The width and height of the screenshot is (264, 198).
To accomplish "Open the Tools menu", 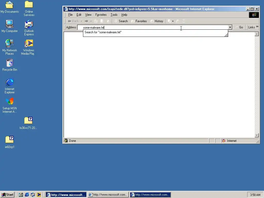I will (x=114, y=15).
